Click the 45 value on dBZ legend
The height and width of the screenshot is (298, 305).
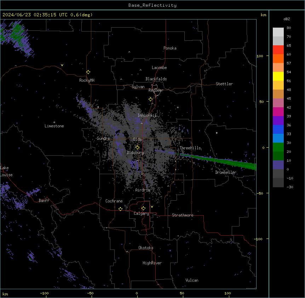[289, 99]
